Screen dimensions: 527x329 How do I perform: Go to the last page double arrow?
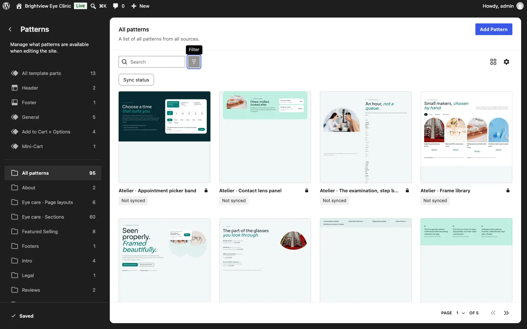507,313
